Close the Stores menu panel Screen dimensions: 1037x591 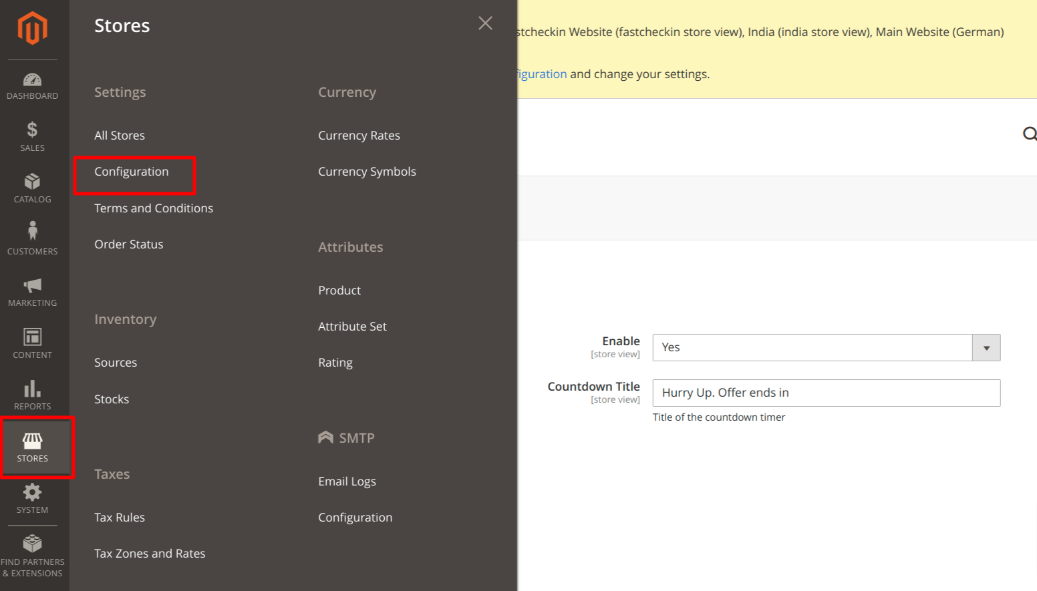tap(485, 23)
